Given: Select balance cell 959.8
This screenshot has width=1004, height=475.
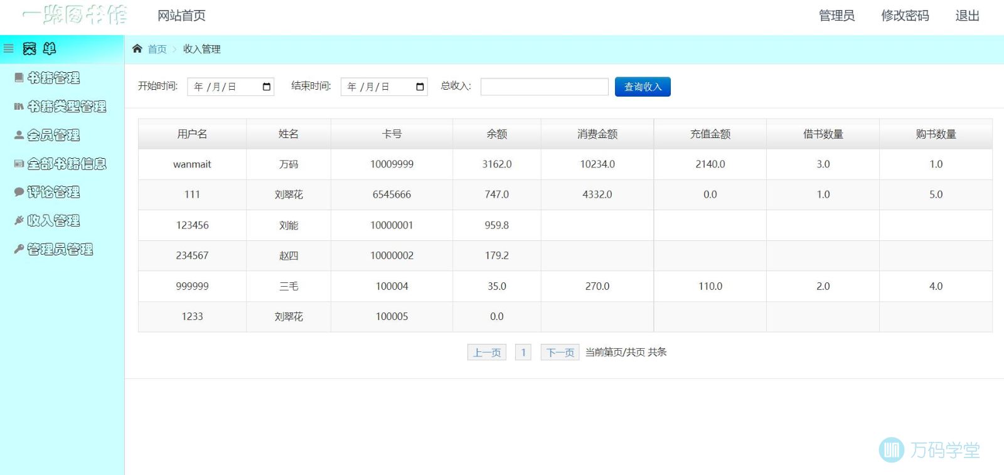Looking at the screenshot, I should [x=497, y=225].
